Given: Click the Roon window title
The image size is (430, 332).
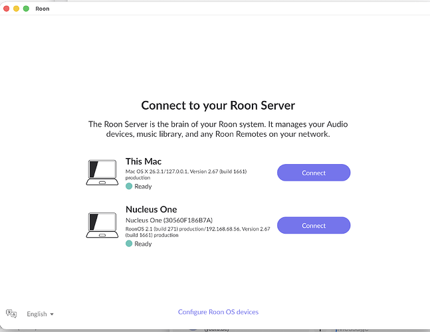Looking at the screenshot, I should (x=43, y=9).
